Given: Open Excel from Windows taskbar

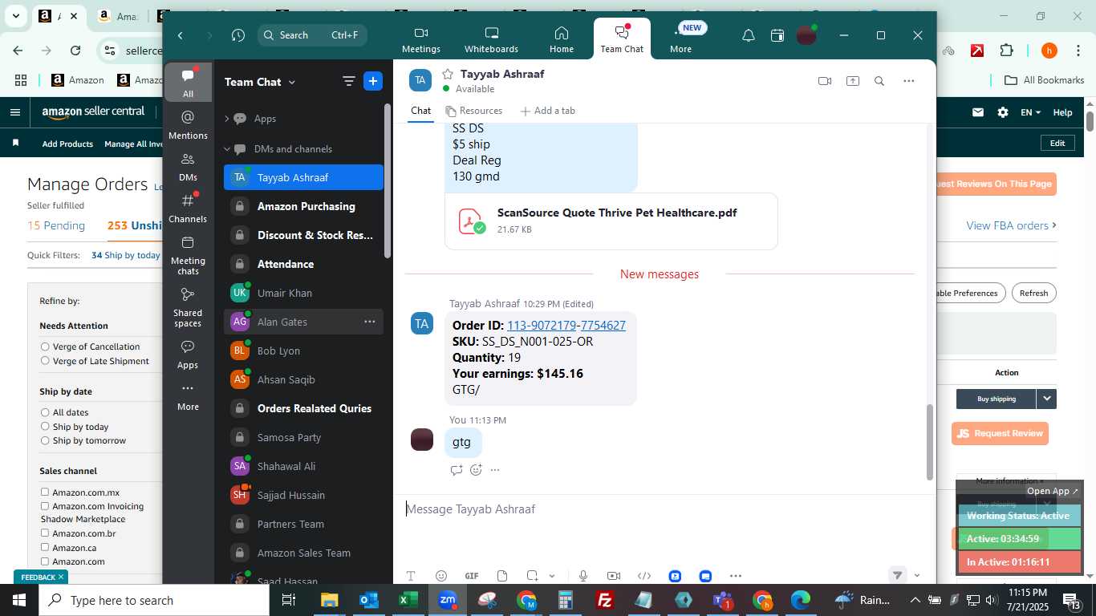Looking at the screenshot, I should (x=408, y=600).
